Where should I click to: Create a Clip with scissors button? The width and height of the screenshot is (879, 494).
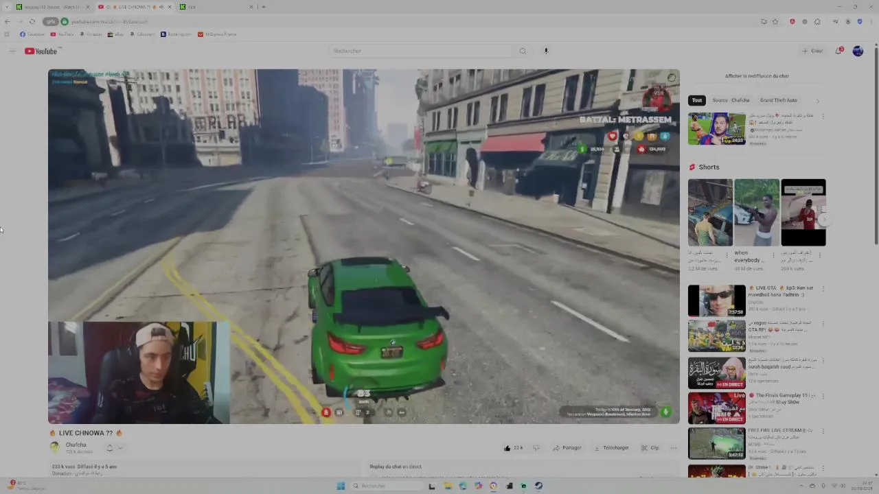pyautogui.click(x=650, y=448)
